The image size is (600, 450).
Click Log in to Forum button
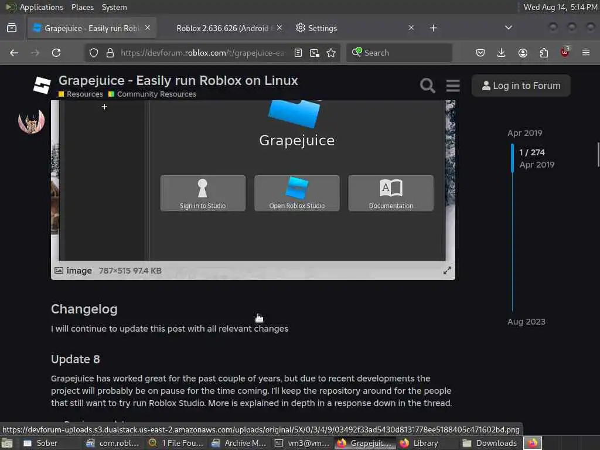[521, 86]
